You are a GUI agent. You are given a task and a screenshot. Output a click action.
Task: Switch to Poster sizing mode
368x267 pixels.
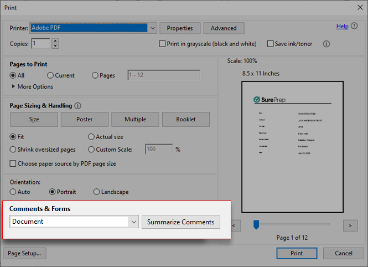(x=85, y=119)
